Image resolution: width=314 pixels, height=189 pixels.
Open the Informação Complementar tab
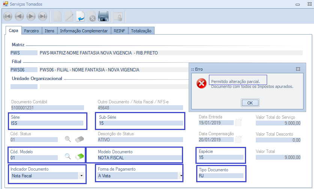coord(84,31)
